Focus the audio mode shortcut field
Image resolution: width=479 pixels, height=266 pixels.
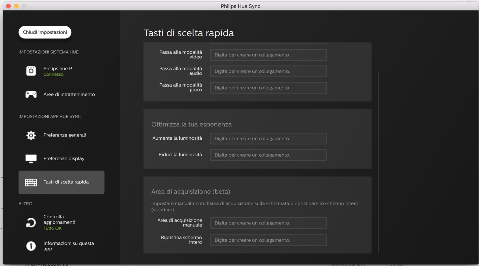coord(268,71)
